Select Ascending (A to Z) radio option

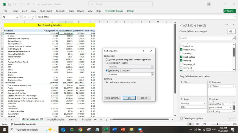click(107, 63)
